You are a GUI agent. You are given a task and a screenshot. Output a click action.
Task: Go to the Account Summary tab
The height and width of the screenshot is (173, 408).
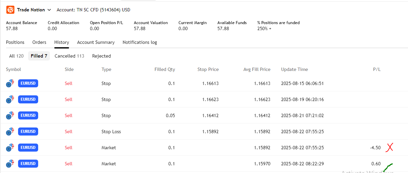(96, 42)
